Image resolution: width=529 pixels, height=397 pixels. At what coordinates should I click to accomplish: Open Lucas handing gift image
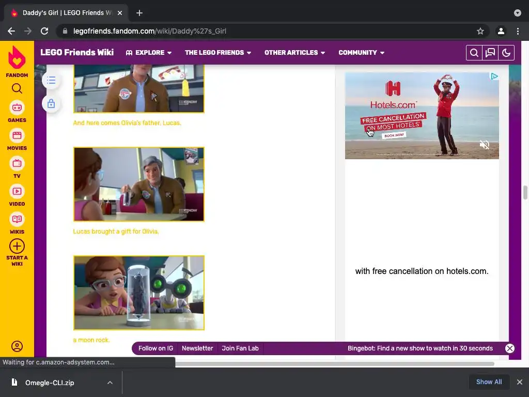[x=139, y=185]
